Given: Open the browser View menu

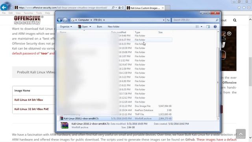Looking at the screenshot, I should pos(18,13).
